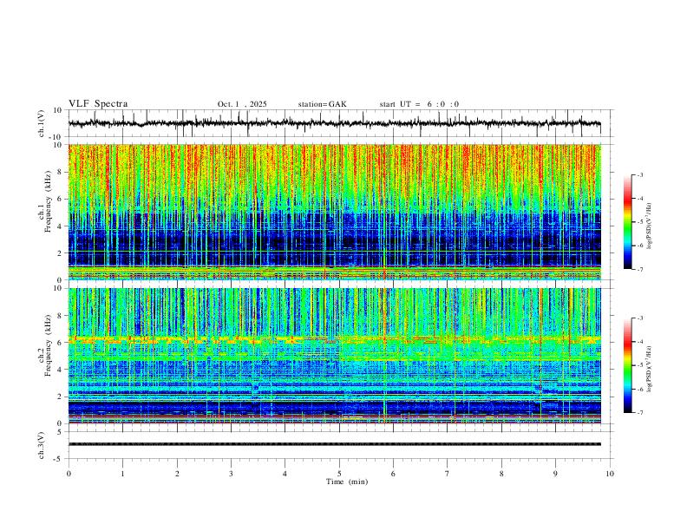The height and width of the screenshot is (531, 687).
Task: Click the color scale bar beside ch.2 spectrogram
Action: (x=627, y=365)
